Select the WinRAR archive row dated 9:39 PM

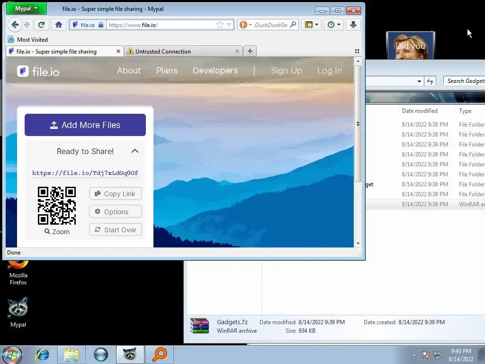pyautogui.click(x=425, y=204)
